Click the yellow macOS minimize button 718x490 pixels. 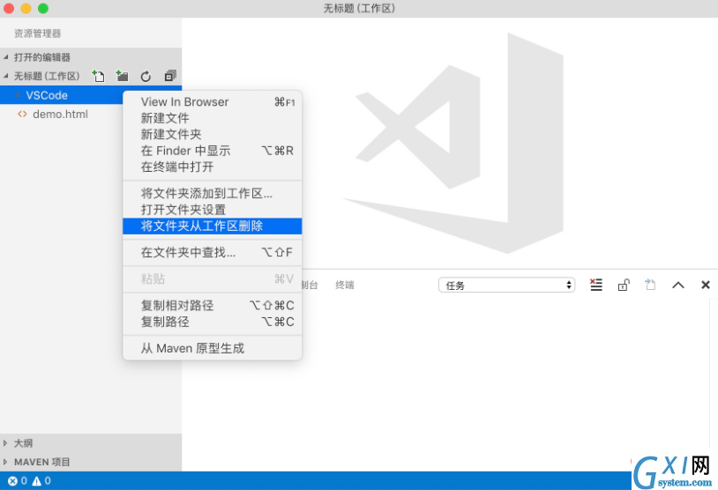26,8
